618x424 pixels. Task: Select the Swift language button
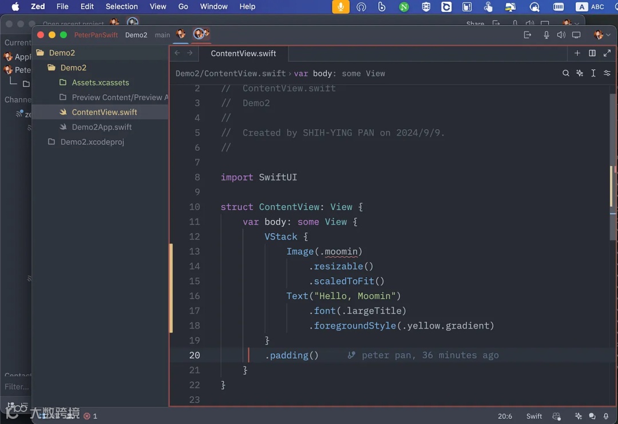click(534, 416)
